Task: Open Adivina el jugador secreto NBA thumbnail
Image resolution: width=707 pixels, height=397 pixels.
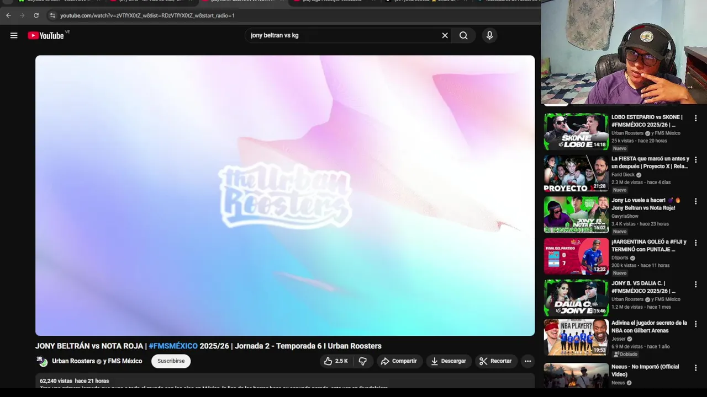Action: coord(576,337)
